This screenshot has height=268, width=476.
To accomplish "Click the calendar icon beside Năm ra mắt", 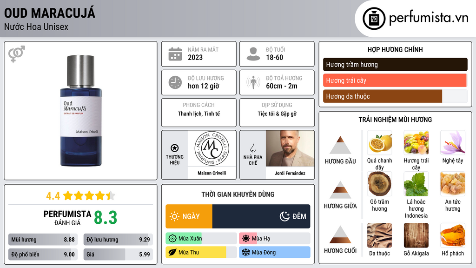I will coord(175,54).
